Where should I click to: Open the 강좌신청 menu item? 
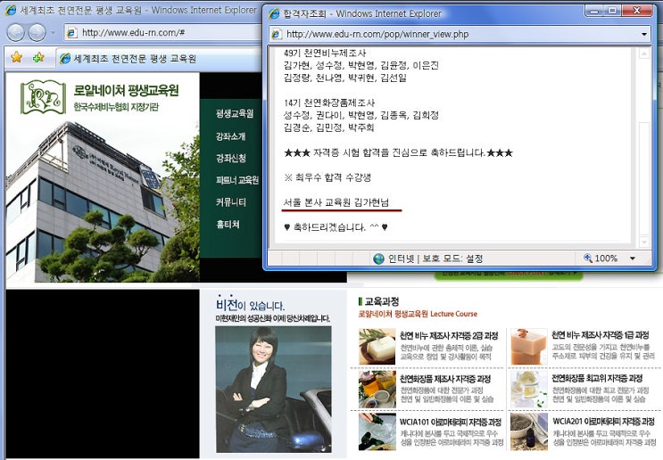coord(231,158)
